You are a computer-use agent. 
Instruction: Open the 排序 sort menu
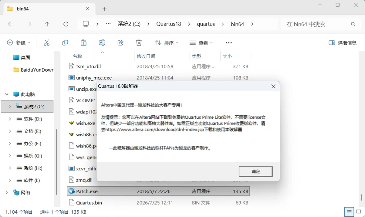tap(167, 43)
